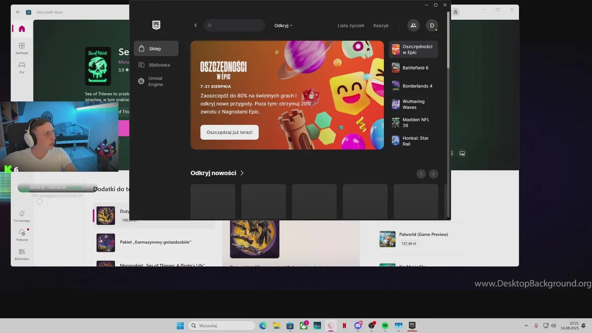Image resolution: width=592 pixels, height=333 pixels.
Task: Click previous arrow in Odkryj nowości row
Action: tap(421, 174)
